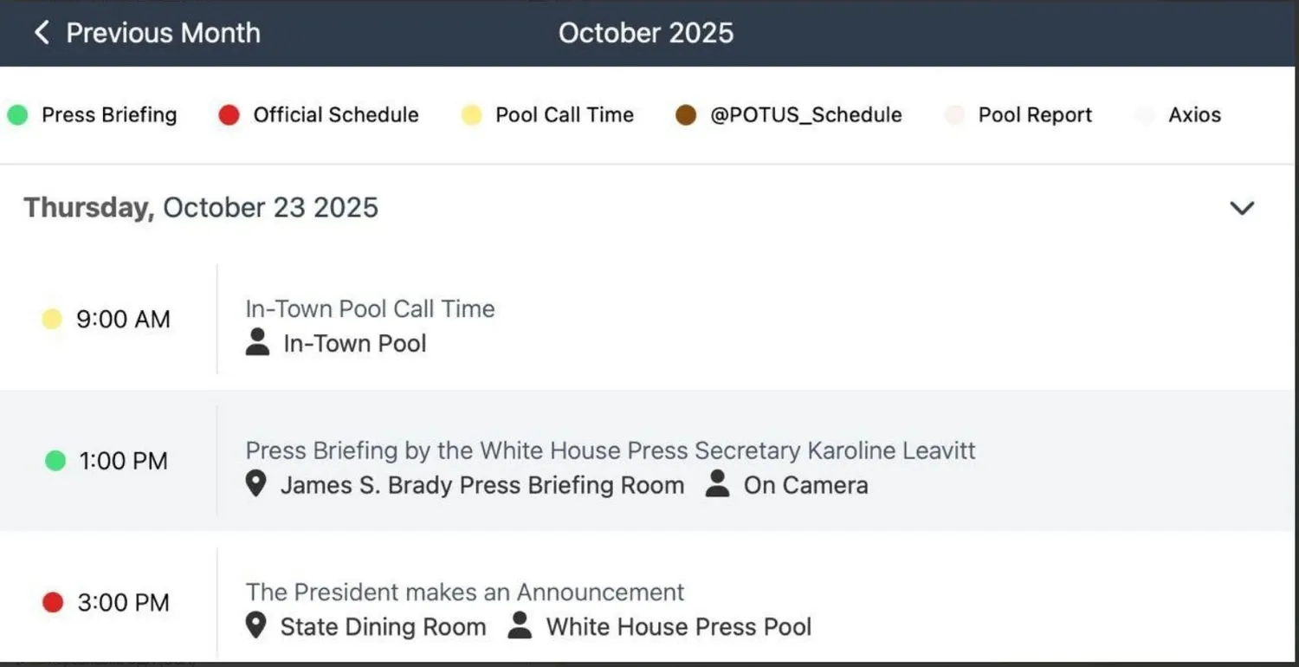
Task: Click the yellow dot next to 9:00 AM
Action: point(52,319)
